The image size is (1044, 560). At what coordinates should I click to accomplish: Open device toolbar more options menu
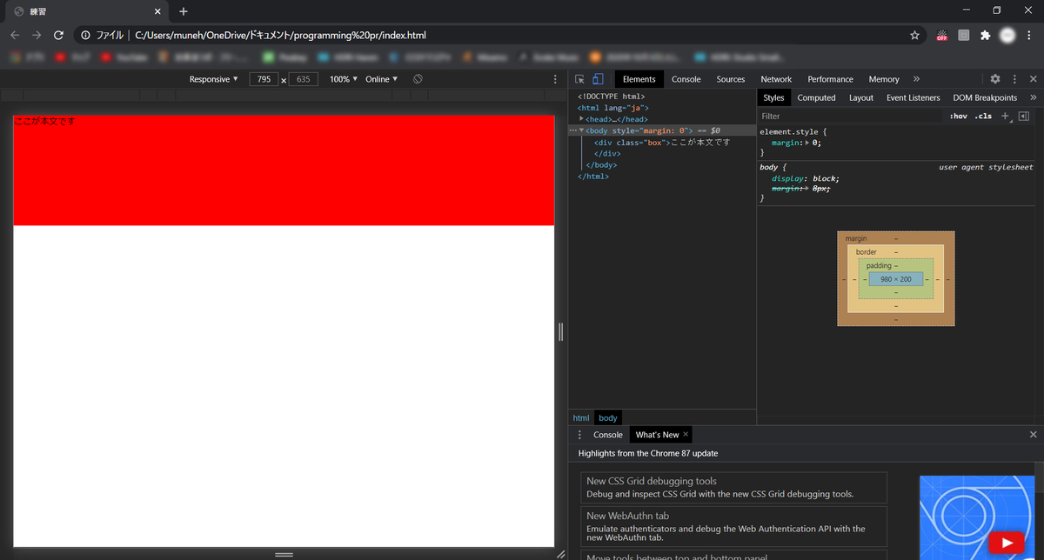555,79
